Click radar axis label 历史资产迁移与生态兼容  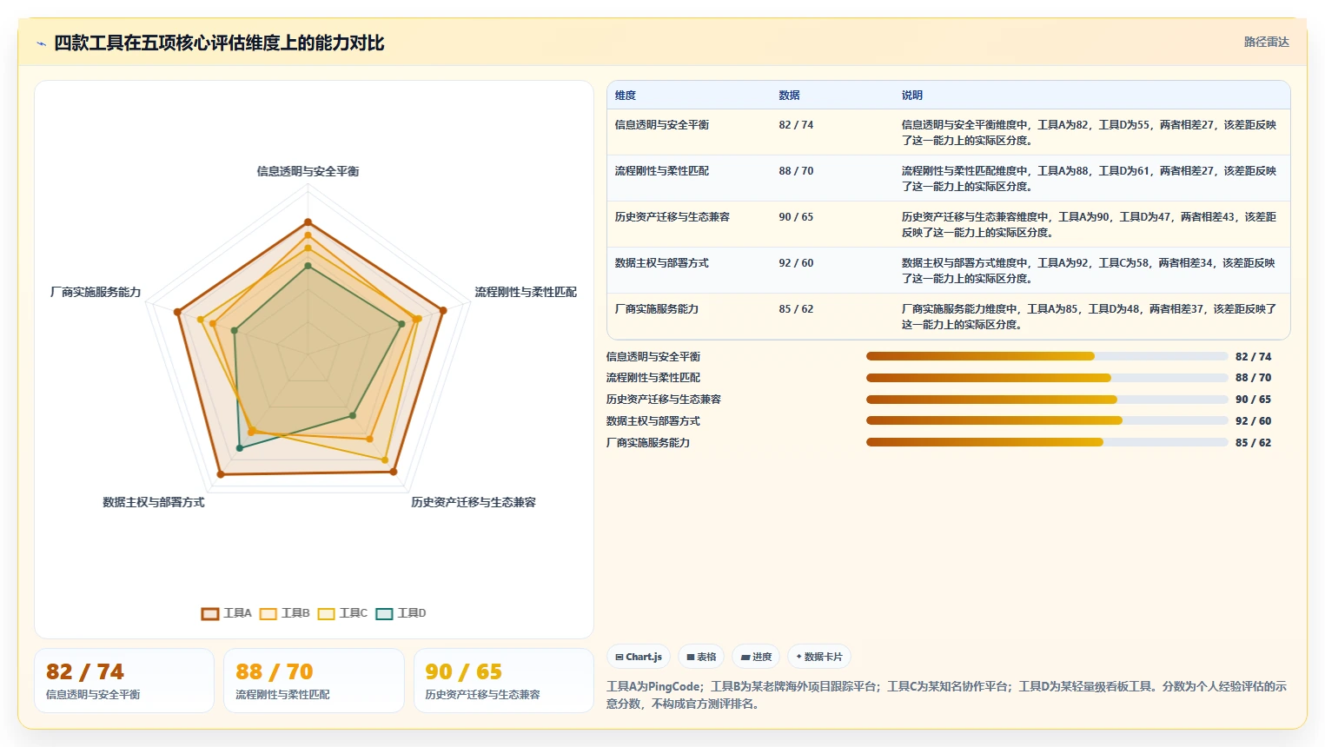point(474,502)
